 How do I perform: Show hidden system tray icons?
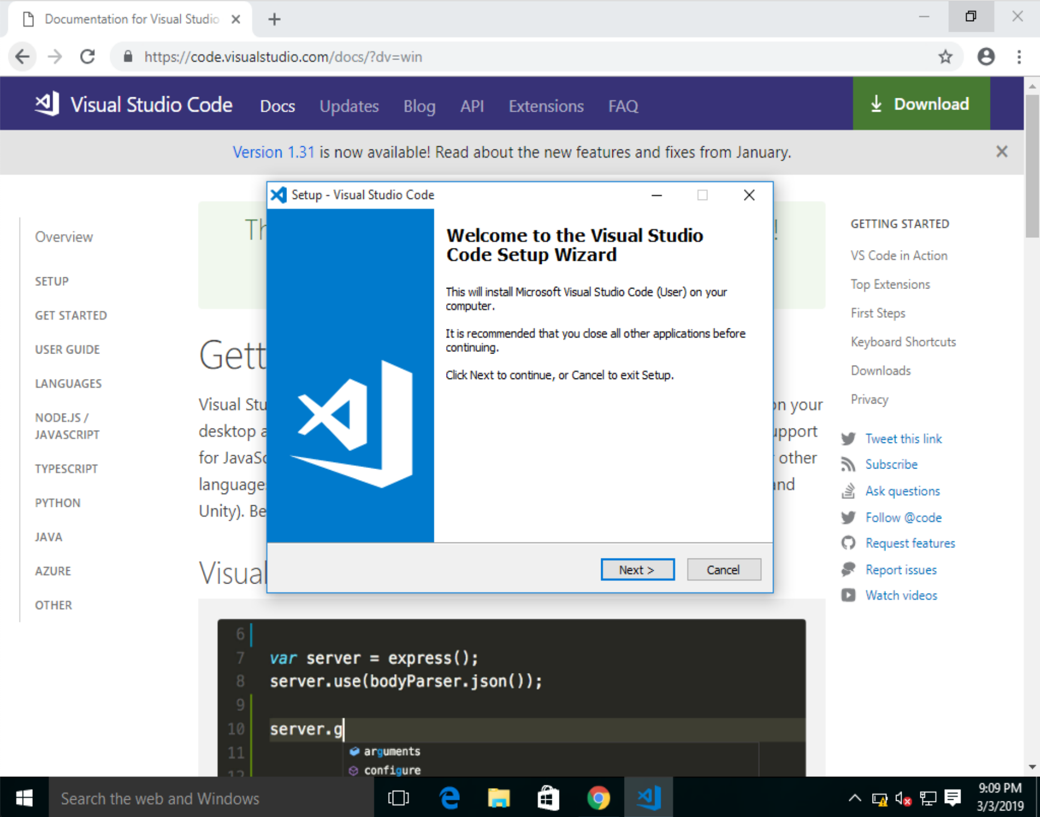click(855, 799)
